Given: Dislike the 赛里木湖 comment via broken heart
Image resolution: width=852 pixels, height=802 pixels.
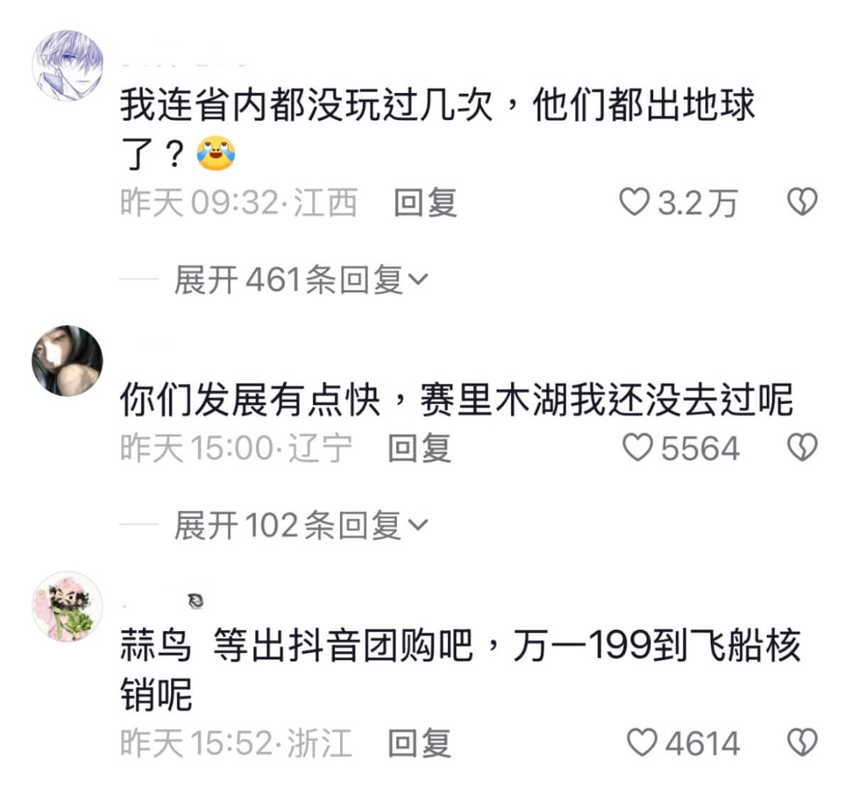Looking at the screenshot, I should coord(802,448).
